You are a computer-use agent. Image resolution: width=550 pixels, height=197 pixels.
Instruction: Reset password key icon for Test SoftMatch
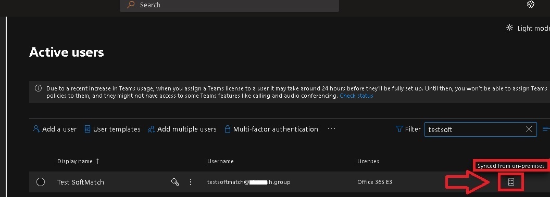click(174, 181)
